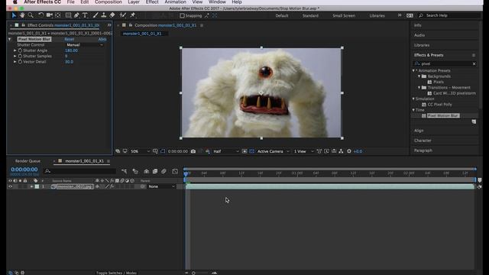Toggle Shutter Samples stopwatch
This screenshot has width=489, height=275.
pos(20,56)
